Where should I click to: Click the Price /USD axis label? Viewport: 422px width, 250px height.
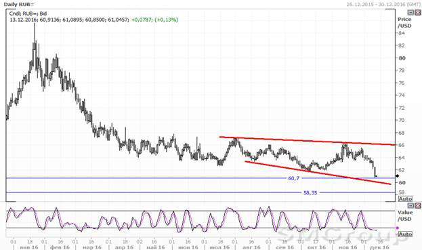click(x=404, y=22)
